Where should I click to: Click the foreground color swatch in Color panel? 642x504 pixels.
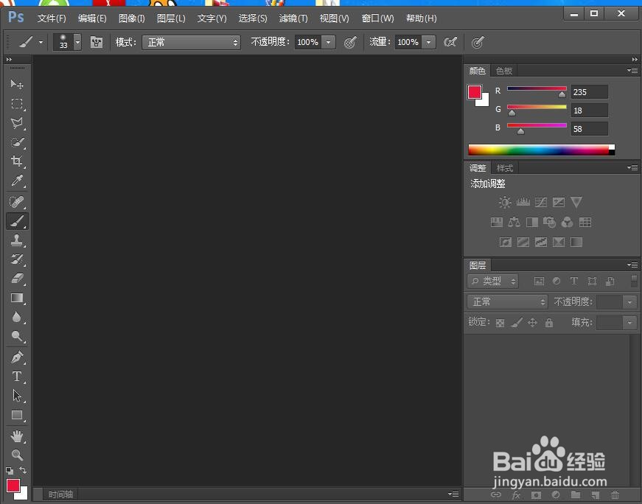pyautogui.click(x=474, y=91)
